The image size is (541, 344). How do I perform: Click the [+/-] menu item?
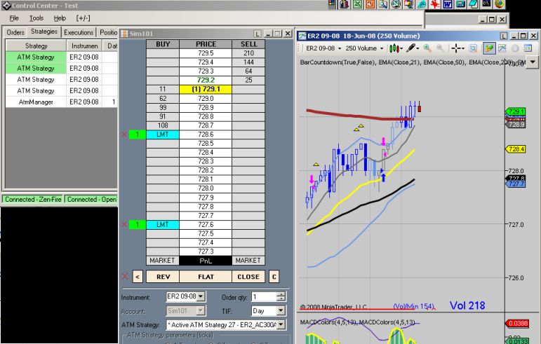tap(84, 18)
